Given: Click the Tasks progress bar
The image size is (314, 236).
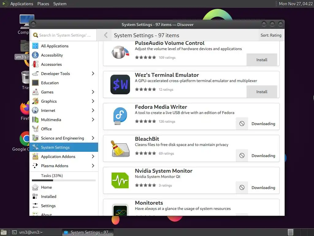Looking at the screenshot, I should click(64, 180).
